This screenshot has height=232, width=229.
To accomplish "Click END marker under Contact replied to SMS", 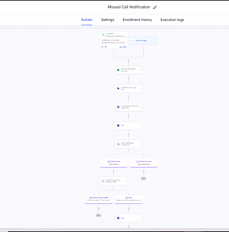I will [98, 215].
